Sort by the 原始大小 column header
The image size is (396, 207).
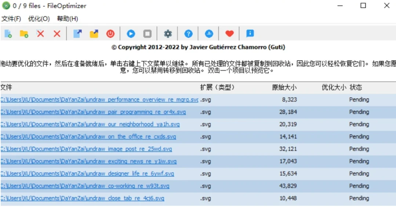pos(284,87)
